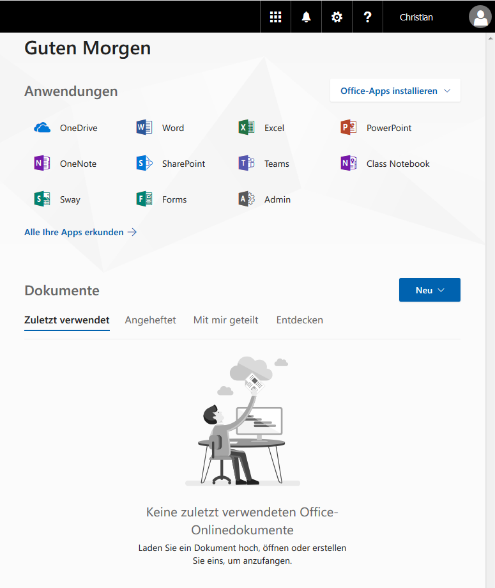The height and width of the screenshot is (588, 495).
Task: Click the Excel app icon
Action: (x=247, y=127)
